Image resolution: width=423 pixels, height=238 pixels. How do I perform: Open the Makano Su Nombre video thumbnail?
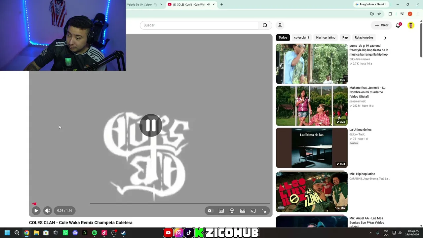coord(312,106)
